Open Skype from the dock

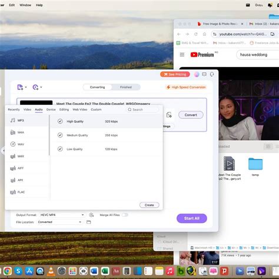[18, 271]
